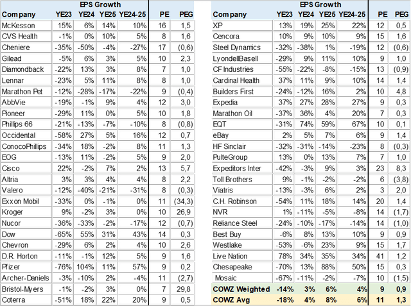Select the PulteGroup company cell

(x=242, y=157)
